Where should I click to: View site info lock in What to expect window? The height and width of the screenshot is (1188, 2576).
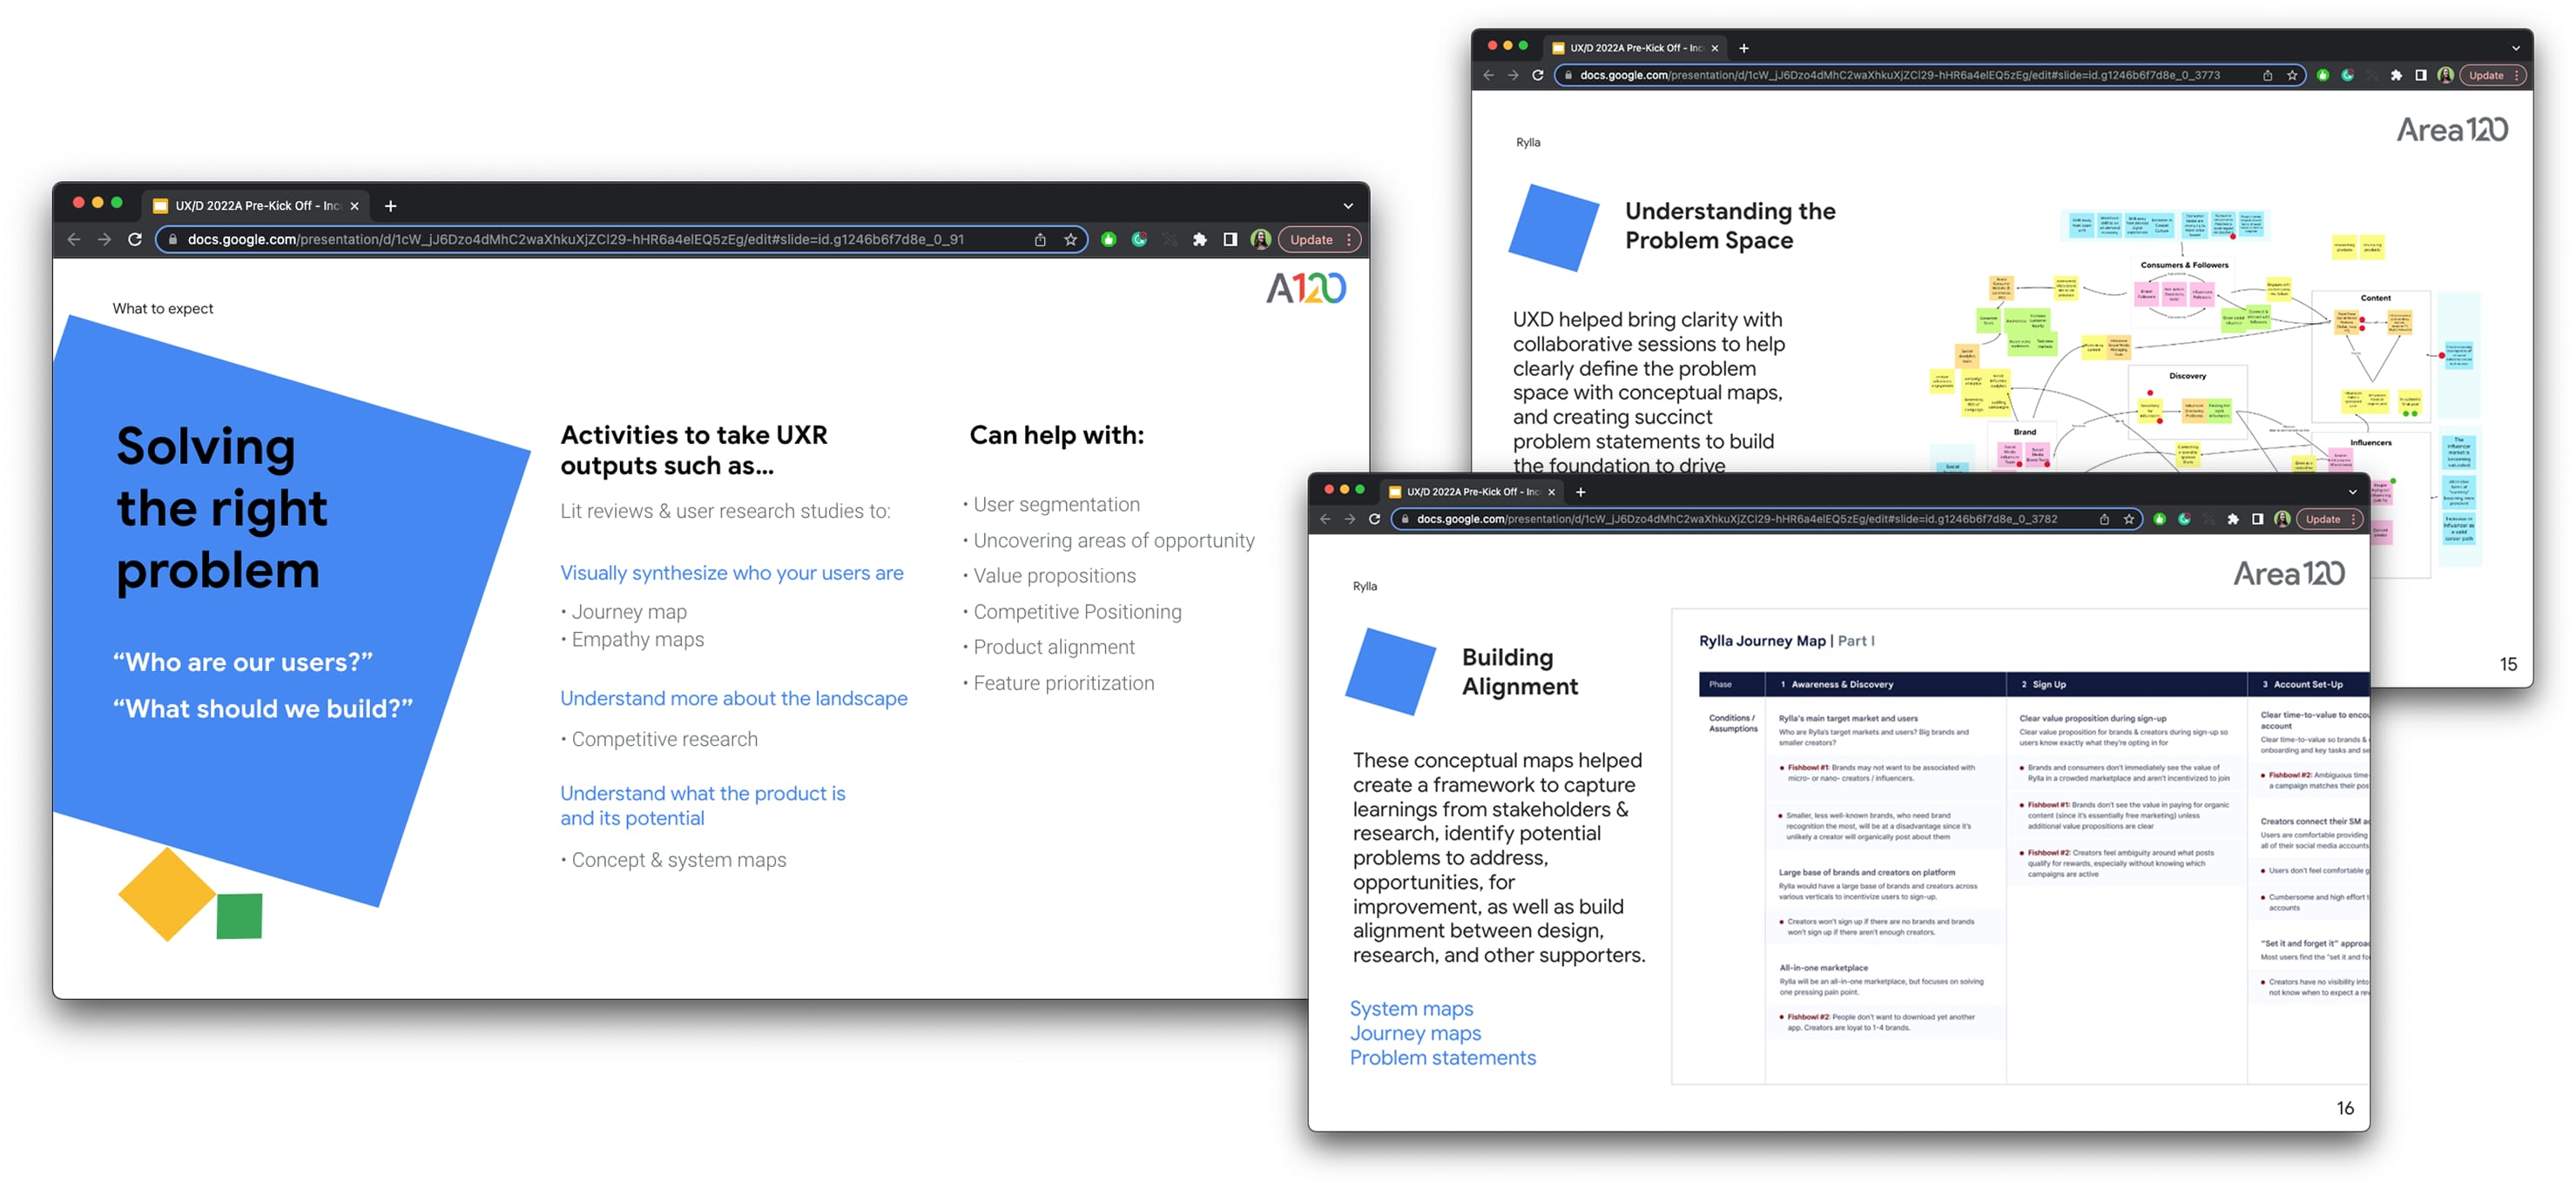click(x=173, y=240)
